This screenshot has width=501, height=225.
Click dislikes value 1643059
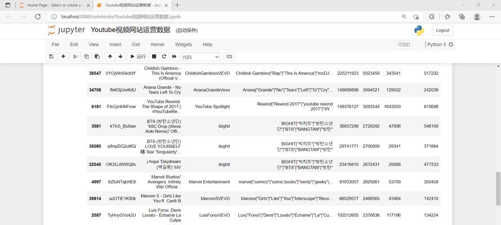pyautogui.click(x=392, y=106)
